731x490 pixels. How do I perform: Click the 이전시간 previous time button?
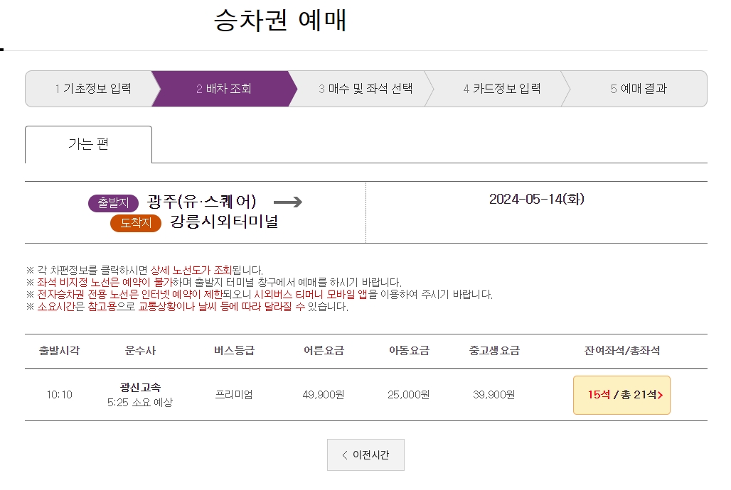(365, 454)
